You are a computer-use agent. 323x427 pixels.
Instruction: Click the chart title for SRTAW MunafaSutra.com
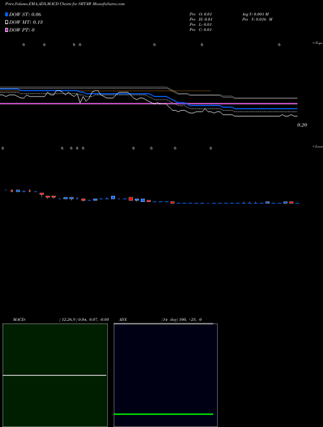(x=65, y=4)
